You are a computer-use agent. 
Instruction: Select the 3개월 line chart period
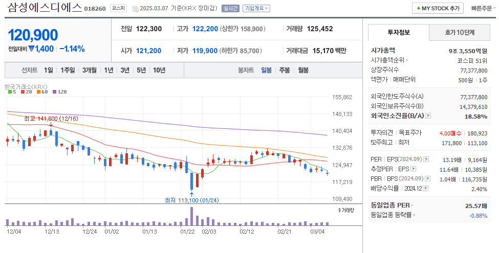click(x=90, y=70)
